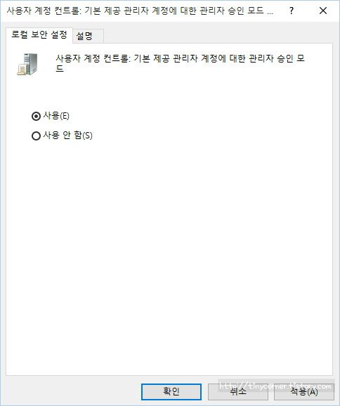Image resolution: width=340 pixels, height=406 pixels.
Task: Click the scroll paper on the policy icon
Action: (22, 70)
